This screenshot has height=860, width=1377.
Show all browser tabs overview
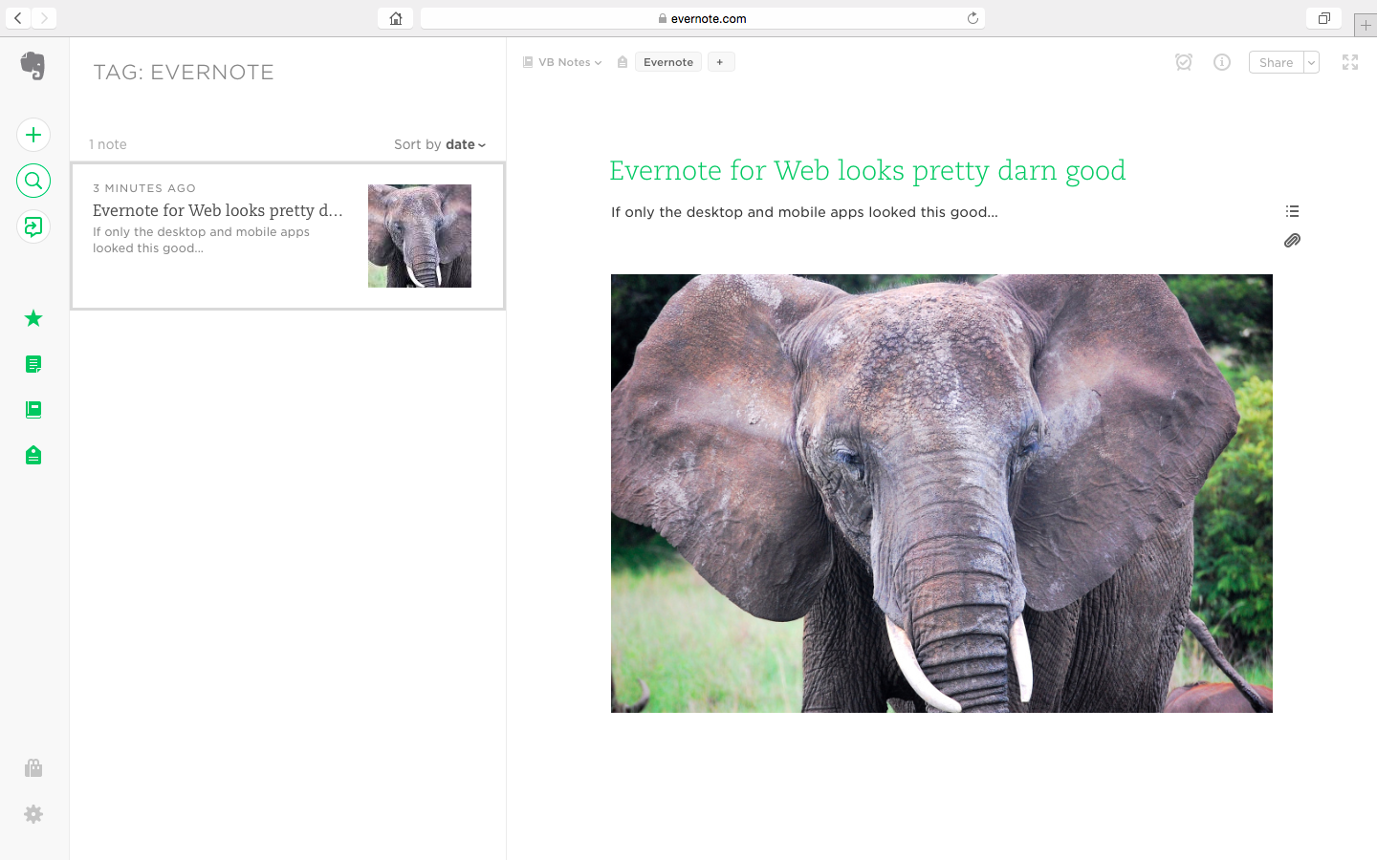(1324, 18)
